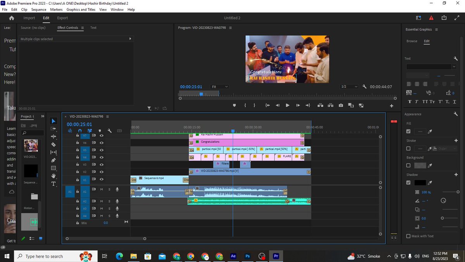This screenshot has width=465, height=262.
Task: Open the Fit zoom level dropdown
Action: (220, 87)
